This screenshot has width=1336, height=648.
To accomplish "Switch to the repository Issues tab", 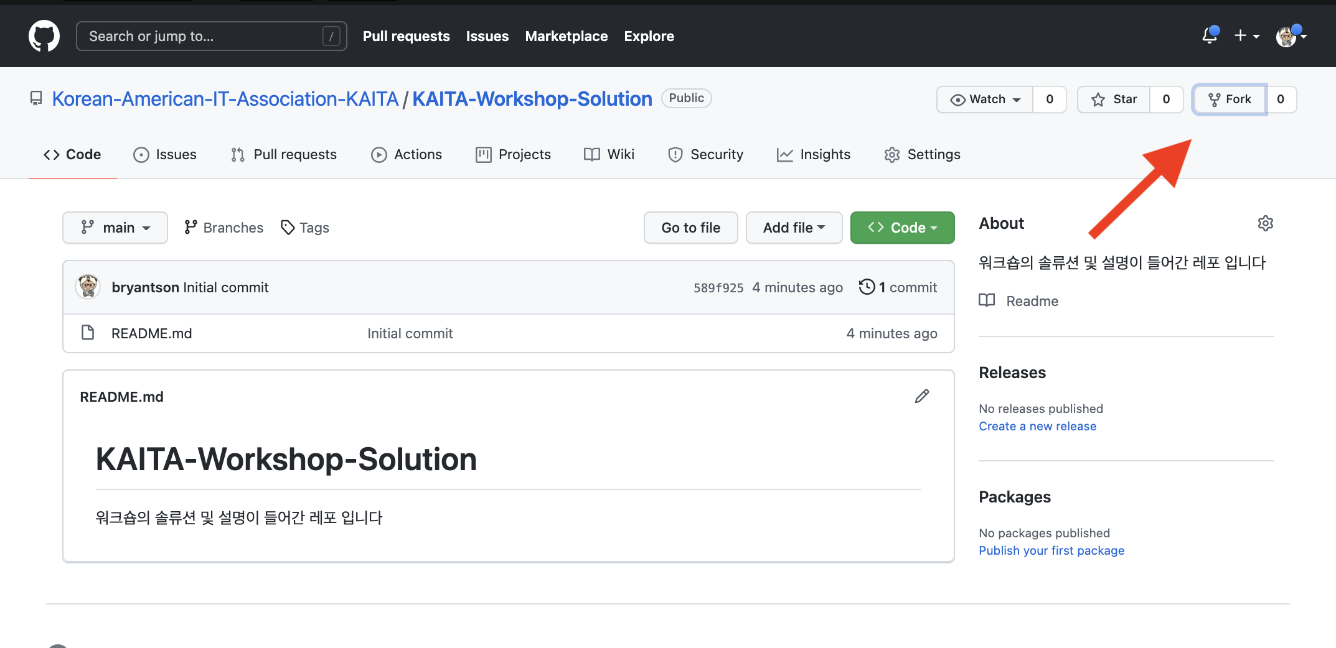I will tap(165, 154).
